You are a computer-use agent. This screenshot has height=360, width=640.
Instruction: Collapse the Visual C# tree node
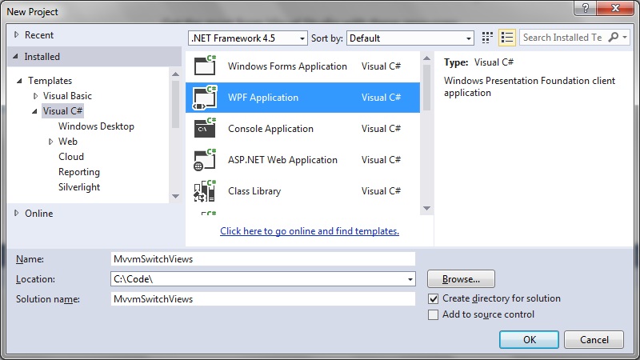[x=34, y=111]
